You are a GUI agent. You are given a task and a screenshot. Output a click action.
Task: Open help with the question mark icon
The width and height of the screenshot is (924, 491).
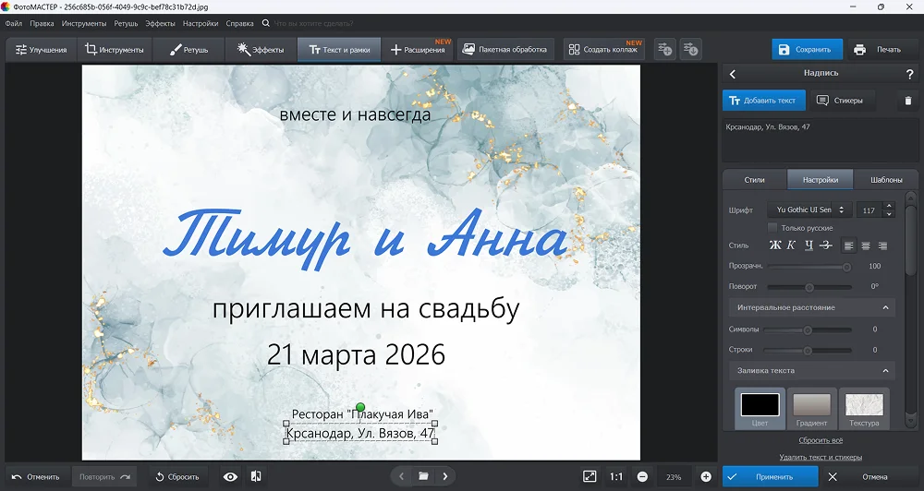909,74
